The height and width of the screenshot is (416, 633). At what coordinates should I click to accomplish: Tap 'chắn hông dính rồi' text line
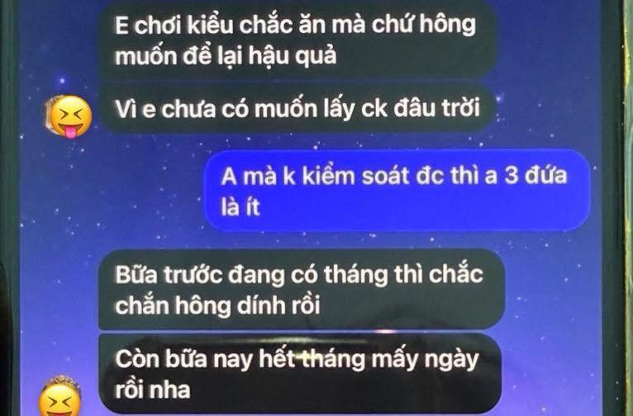(x=217, y=305)
